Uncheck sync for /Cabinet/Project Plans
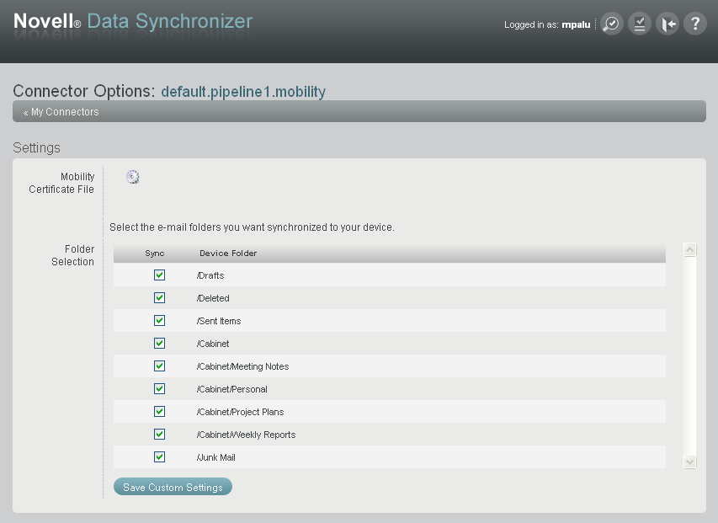Screen dimensions: 718x523 click(159, 411)
